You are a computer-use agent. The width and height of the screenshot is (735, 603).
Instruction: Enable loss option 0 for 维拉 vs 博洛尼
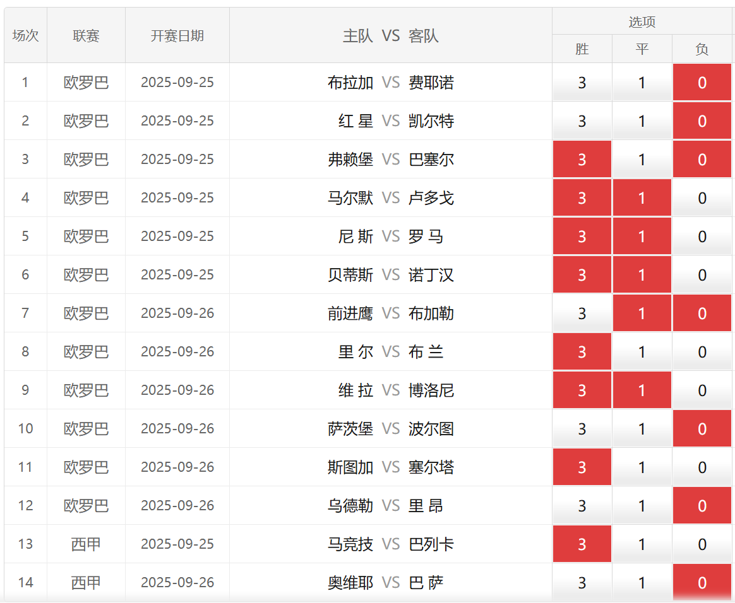[x=702, y=390]
